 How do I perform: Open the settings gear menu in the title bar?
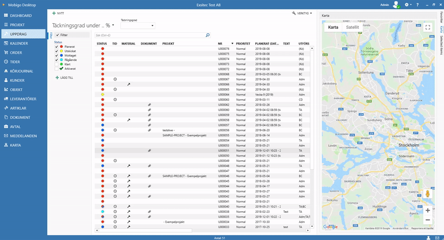[407, 5]
